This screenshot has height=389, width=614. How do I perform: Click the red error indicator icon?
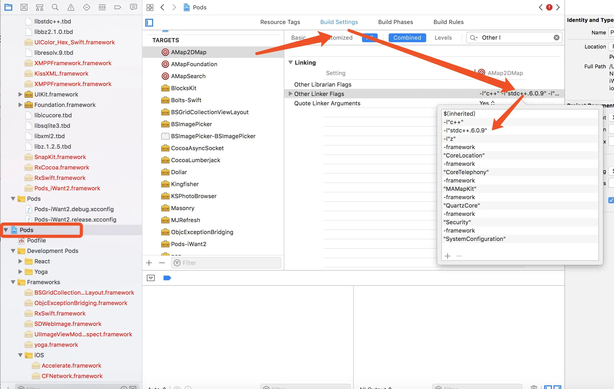coord(549,7)
